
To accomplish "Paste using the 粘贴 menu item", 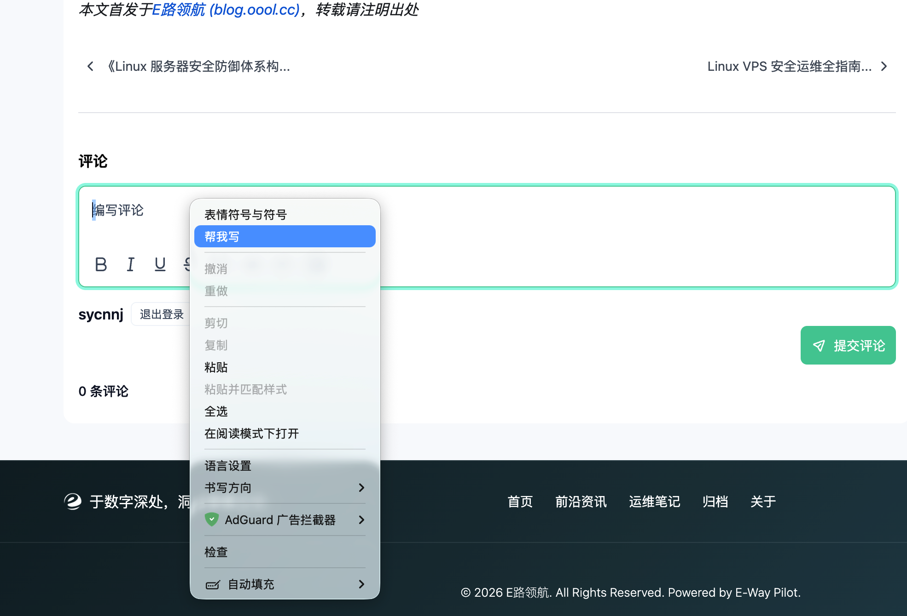I will pos(216,367).
